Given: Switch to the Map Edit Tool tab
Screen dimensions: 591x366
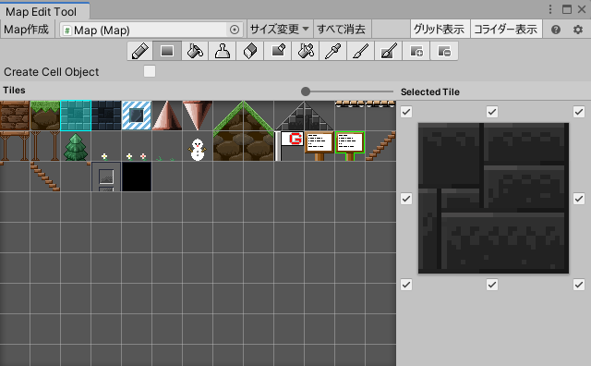Looking at the screenshot, I should [41, 12].
